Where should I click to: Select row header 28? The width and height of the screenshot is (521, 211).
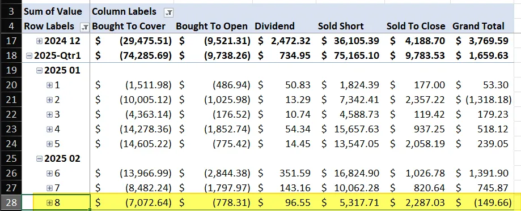11,203
